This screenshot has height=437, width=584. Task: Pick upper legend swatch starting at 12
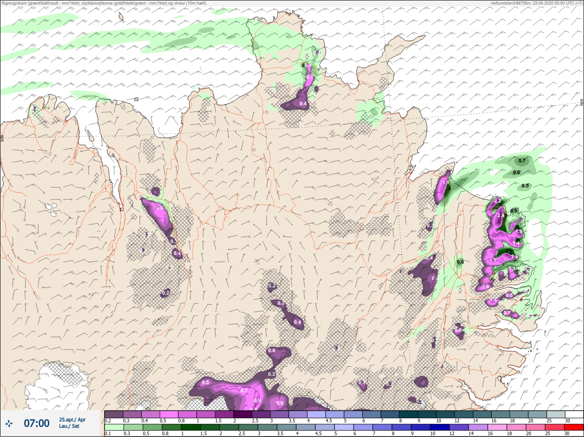coord(464,414)
